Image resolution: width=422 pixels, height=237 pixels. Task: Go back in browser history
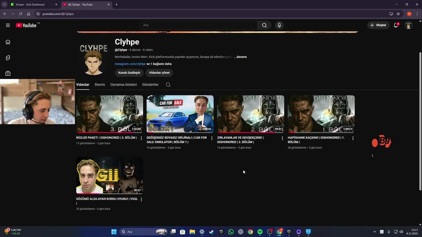[5, 14]
